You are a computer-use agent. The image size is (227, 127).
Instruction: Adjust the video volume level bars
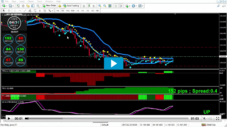point(209,118)
